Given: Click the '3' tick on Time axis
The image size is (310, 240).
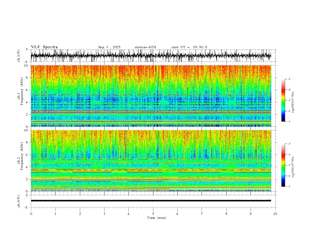Looking at the screenshot, I should tap(104, 214).
